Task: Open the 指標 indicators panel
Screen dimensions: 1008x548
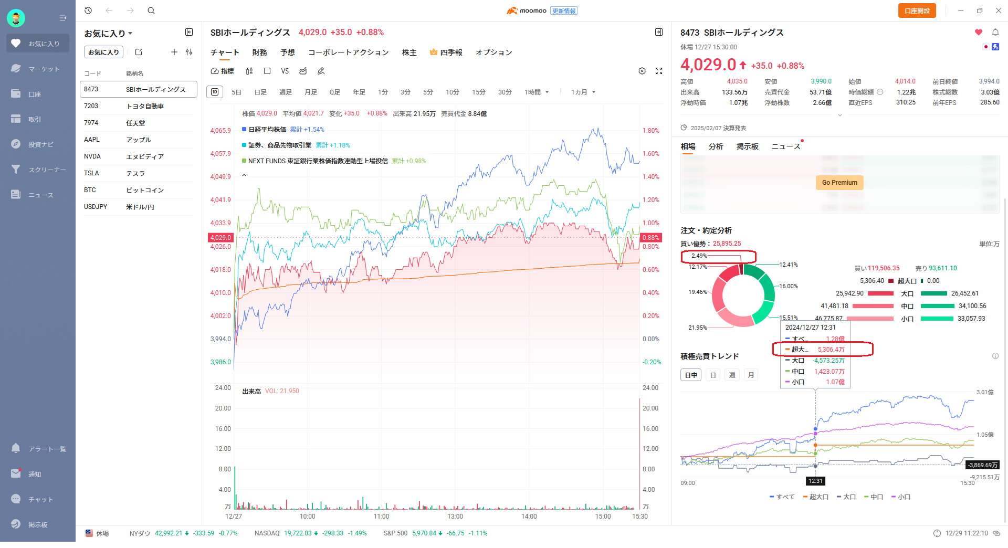Action: [222, 71]
